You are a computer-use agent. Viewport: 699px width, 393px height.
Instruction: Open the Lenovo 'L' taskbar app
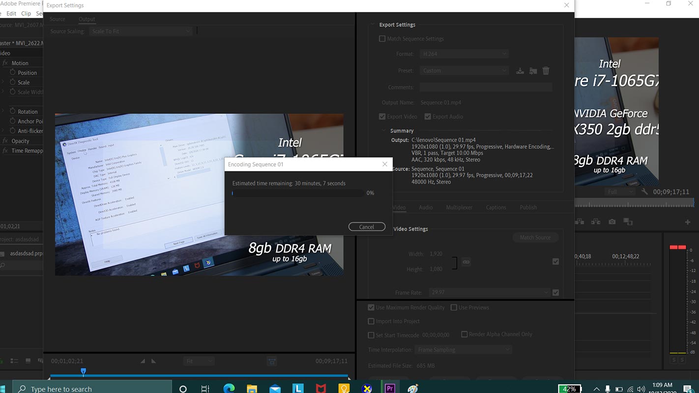(x=298, y=388)
